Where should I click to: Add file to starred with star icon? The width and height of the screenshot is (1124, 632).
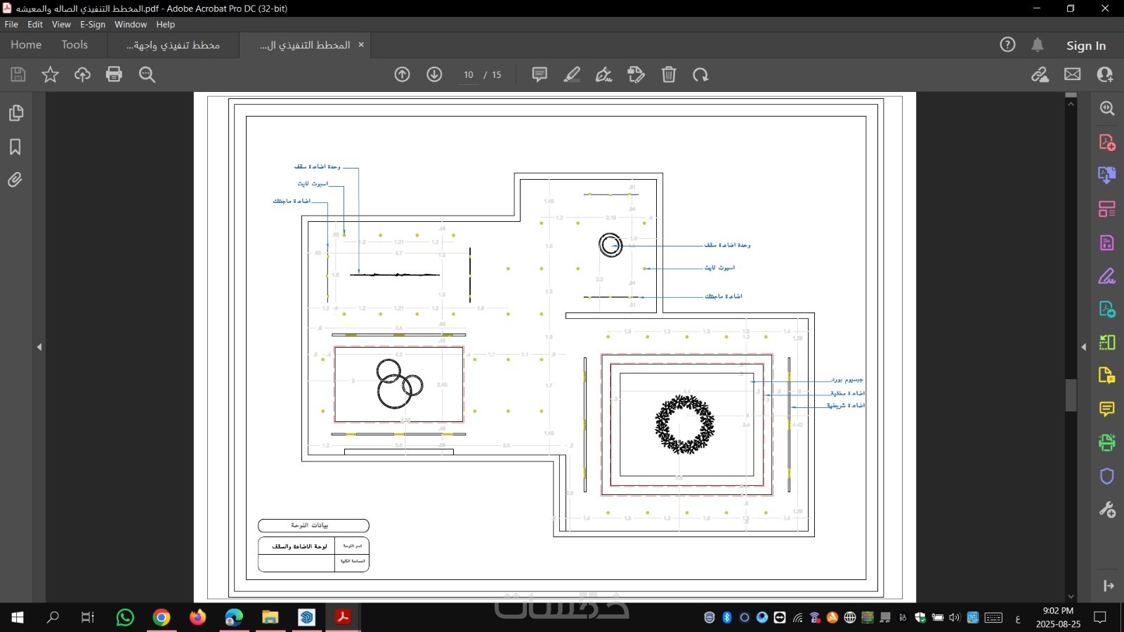(50, 74)
